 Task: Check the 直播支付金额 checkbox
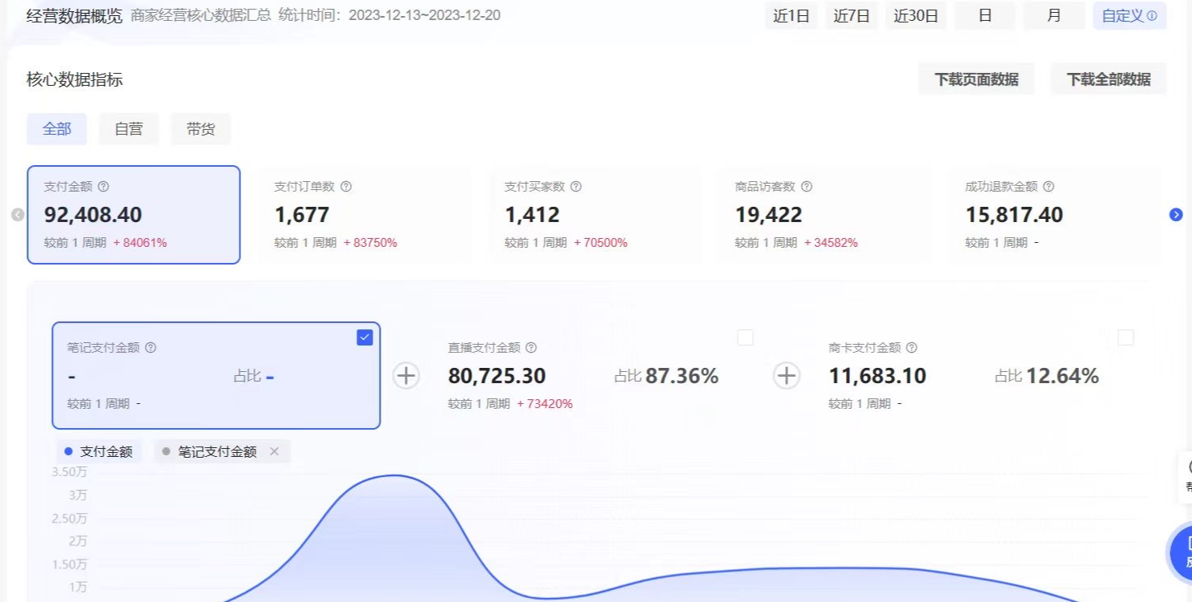point(745,337)
